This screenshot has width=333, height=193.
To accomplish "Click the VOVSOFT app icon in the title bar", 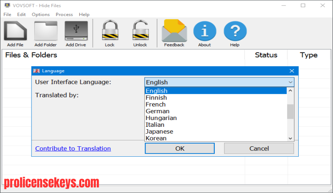I will [x=7, y=5].
